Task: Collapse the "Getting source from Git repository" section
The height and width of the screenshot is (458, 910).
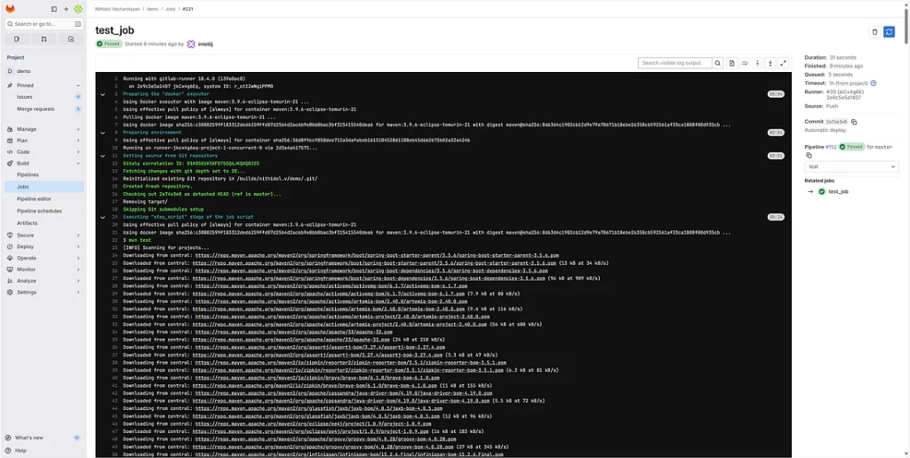Action: pos(103,156)
